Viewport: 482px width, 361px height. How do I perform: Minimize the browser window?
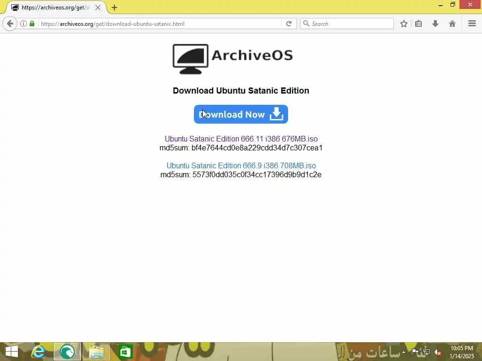coord(441,5)
